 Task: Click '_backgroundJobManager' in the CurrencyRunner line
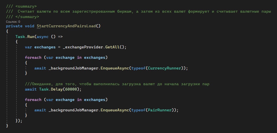[73, 68]
